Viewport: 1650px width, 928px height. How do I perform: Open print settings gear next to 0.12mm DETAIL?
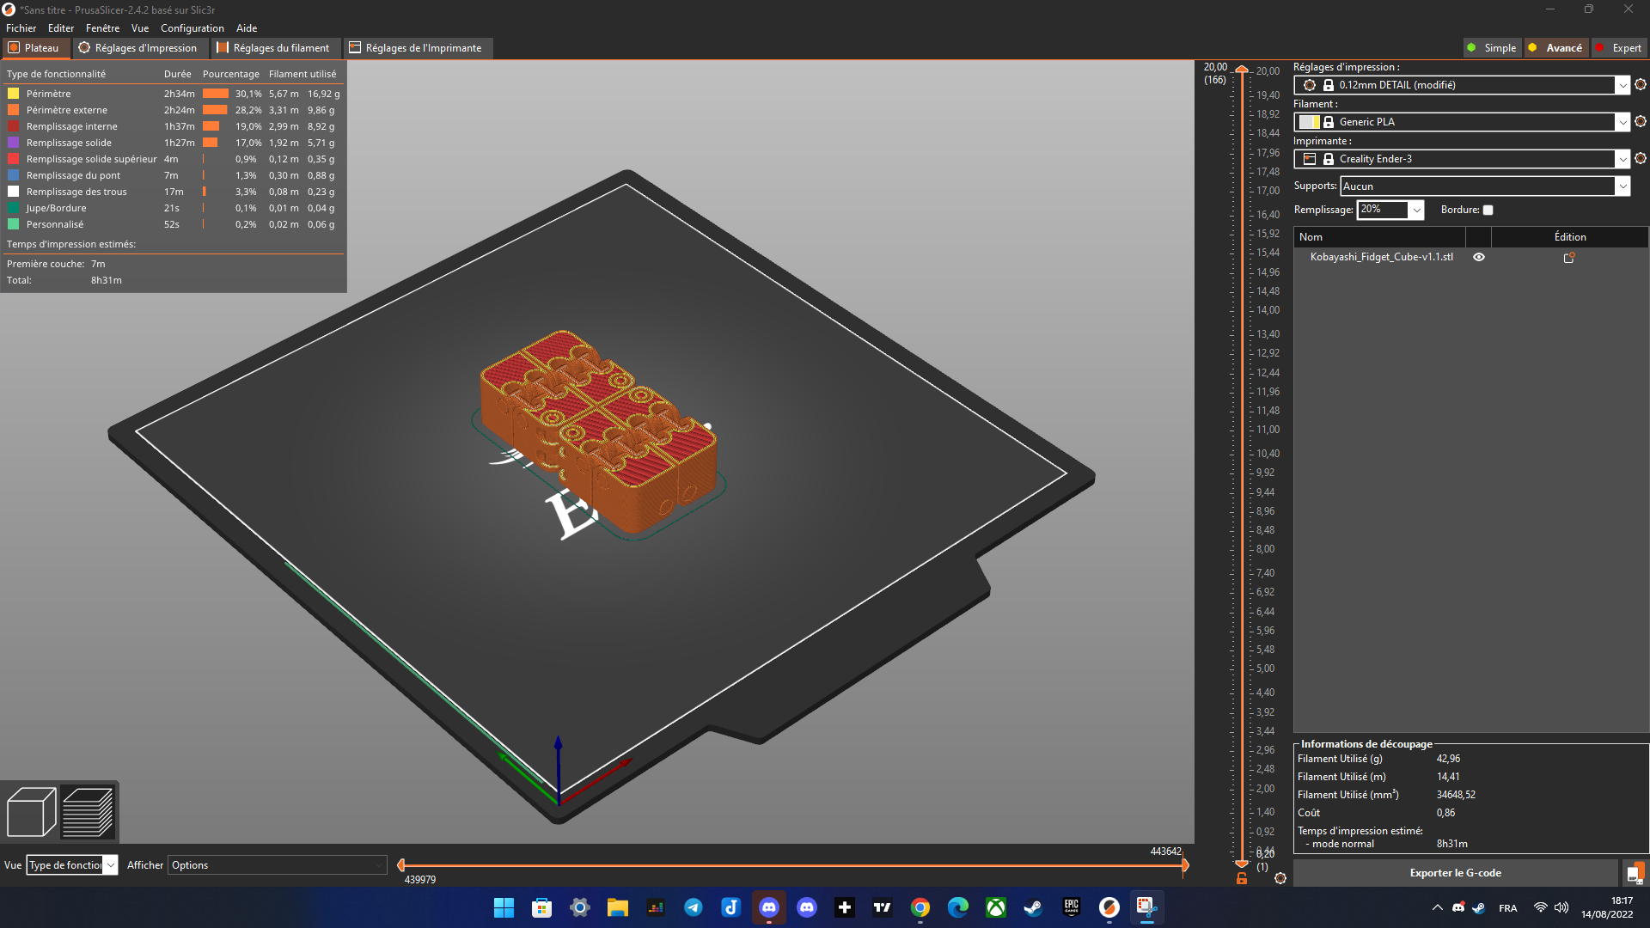click(1640, 84)
